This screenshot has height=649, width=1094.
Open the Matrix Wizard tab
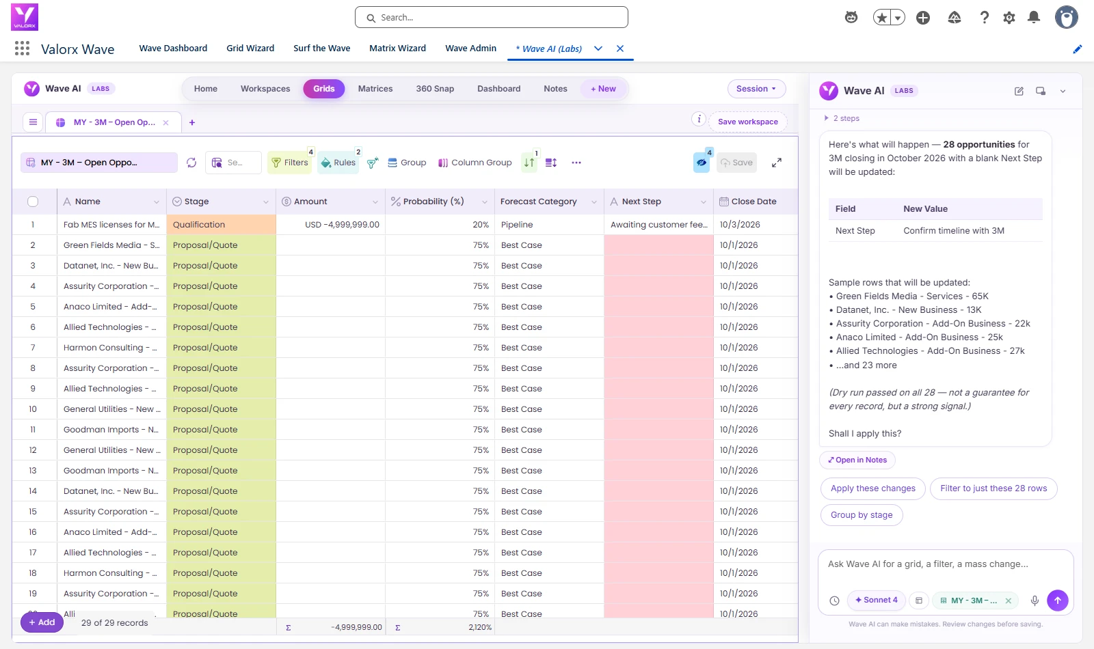pos(397,49)
